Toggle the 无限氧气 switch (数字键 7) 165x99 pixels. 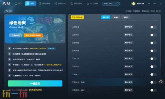click(153, 75)
